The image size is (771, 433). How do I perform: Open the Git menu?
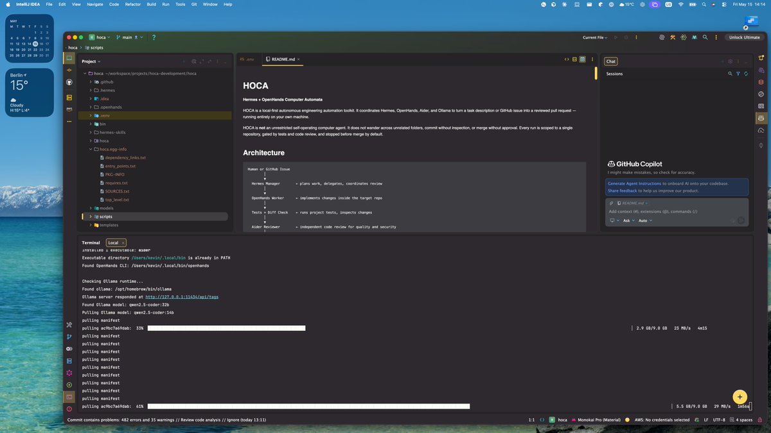(193, 4)
